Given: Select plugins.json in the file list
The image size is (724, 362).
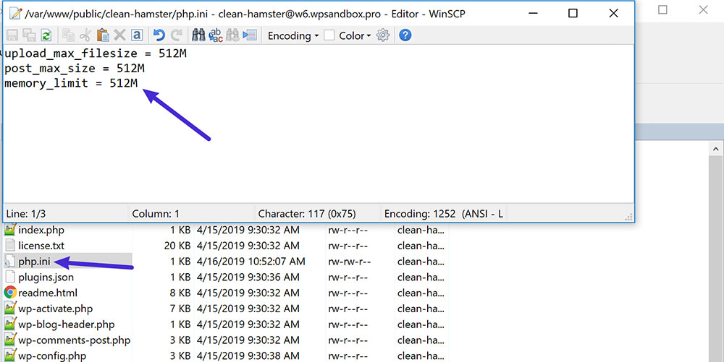Looking at the screenshot, I should click(46, 277).
